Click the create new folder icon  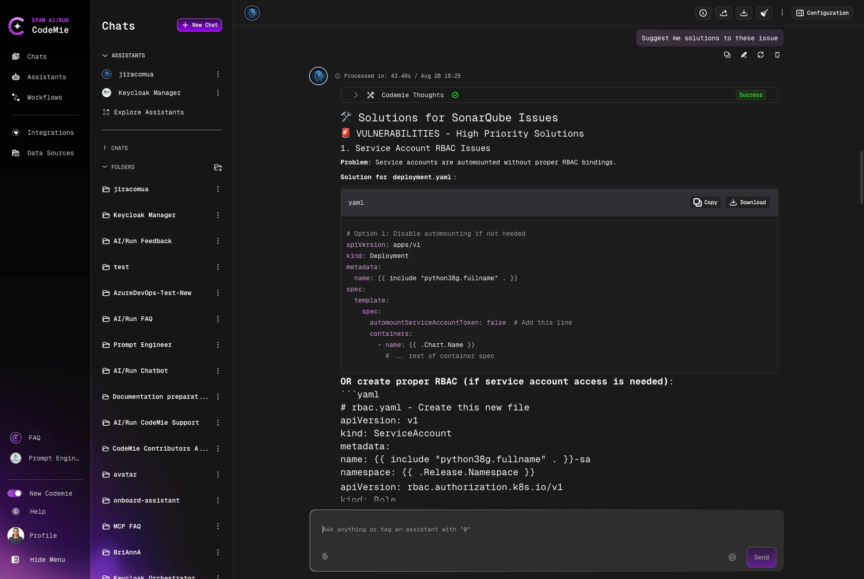click(x=218, y=167)
